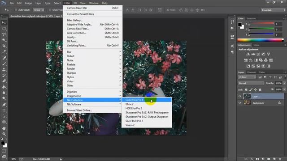Toggle Auto-Select checkbox
Screen dimensions: 287x161
[x=16, y=10]
